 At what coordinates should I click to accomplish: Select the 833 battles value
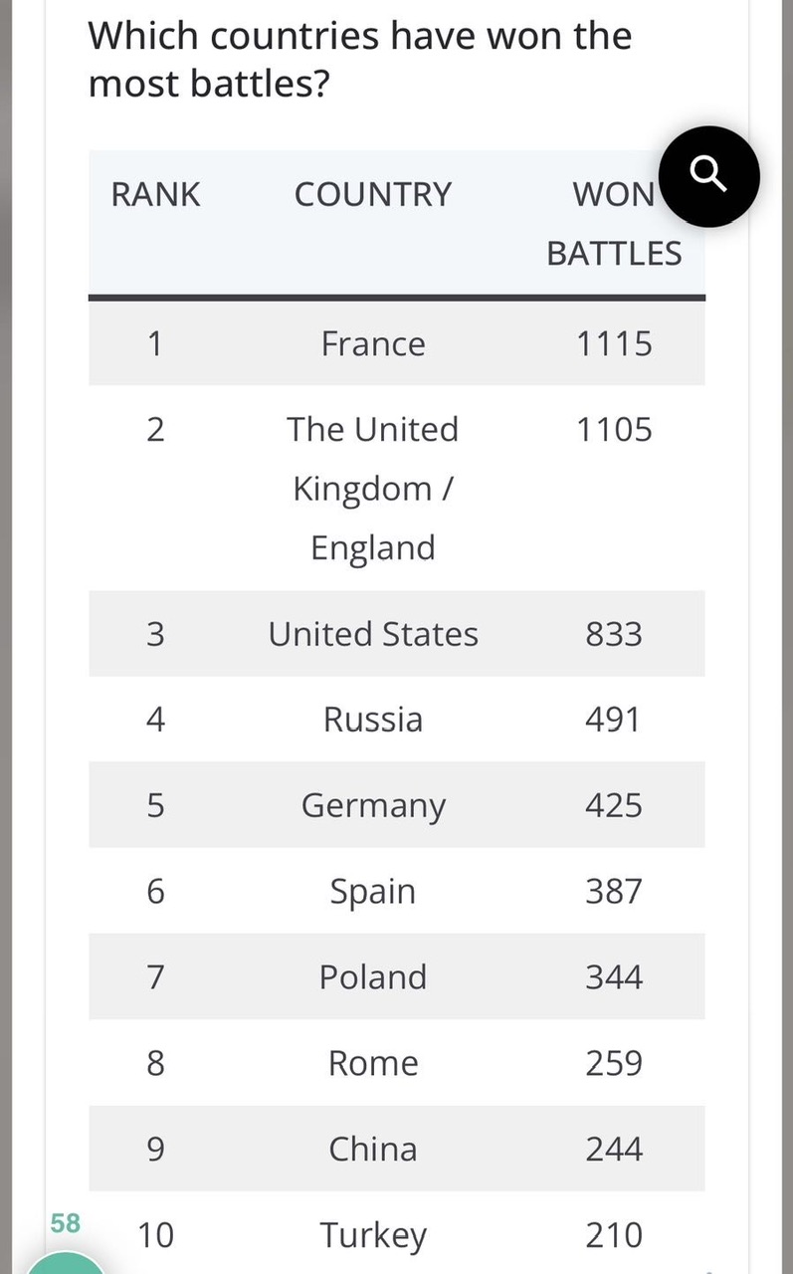tap(614, 634)
